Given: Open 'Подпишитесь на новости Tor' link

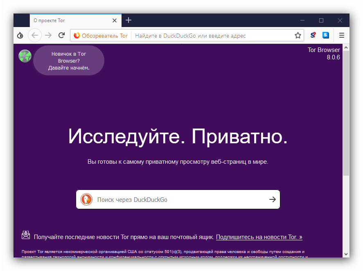Looking at the screenshot, I should coord(259,237).
